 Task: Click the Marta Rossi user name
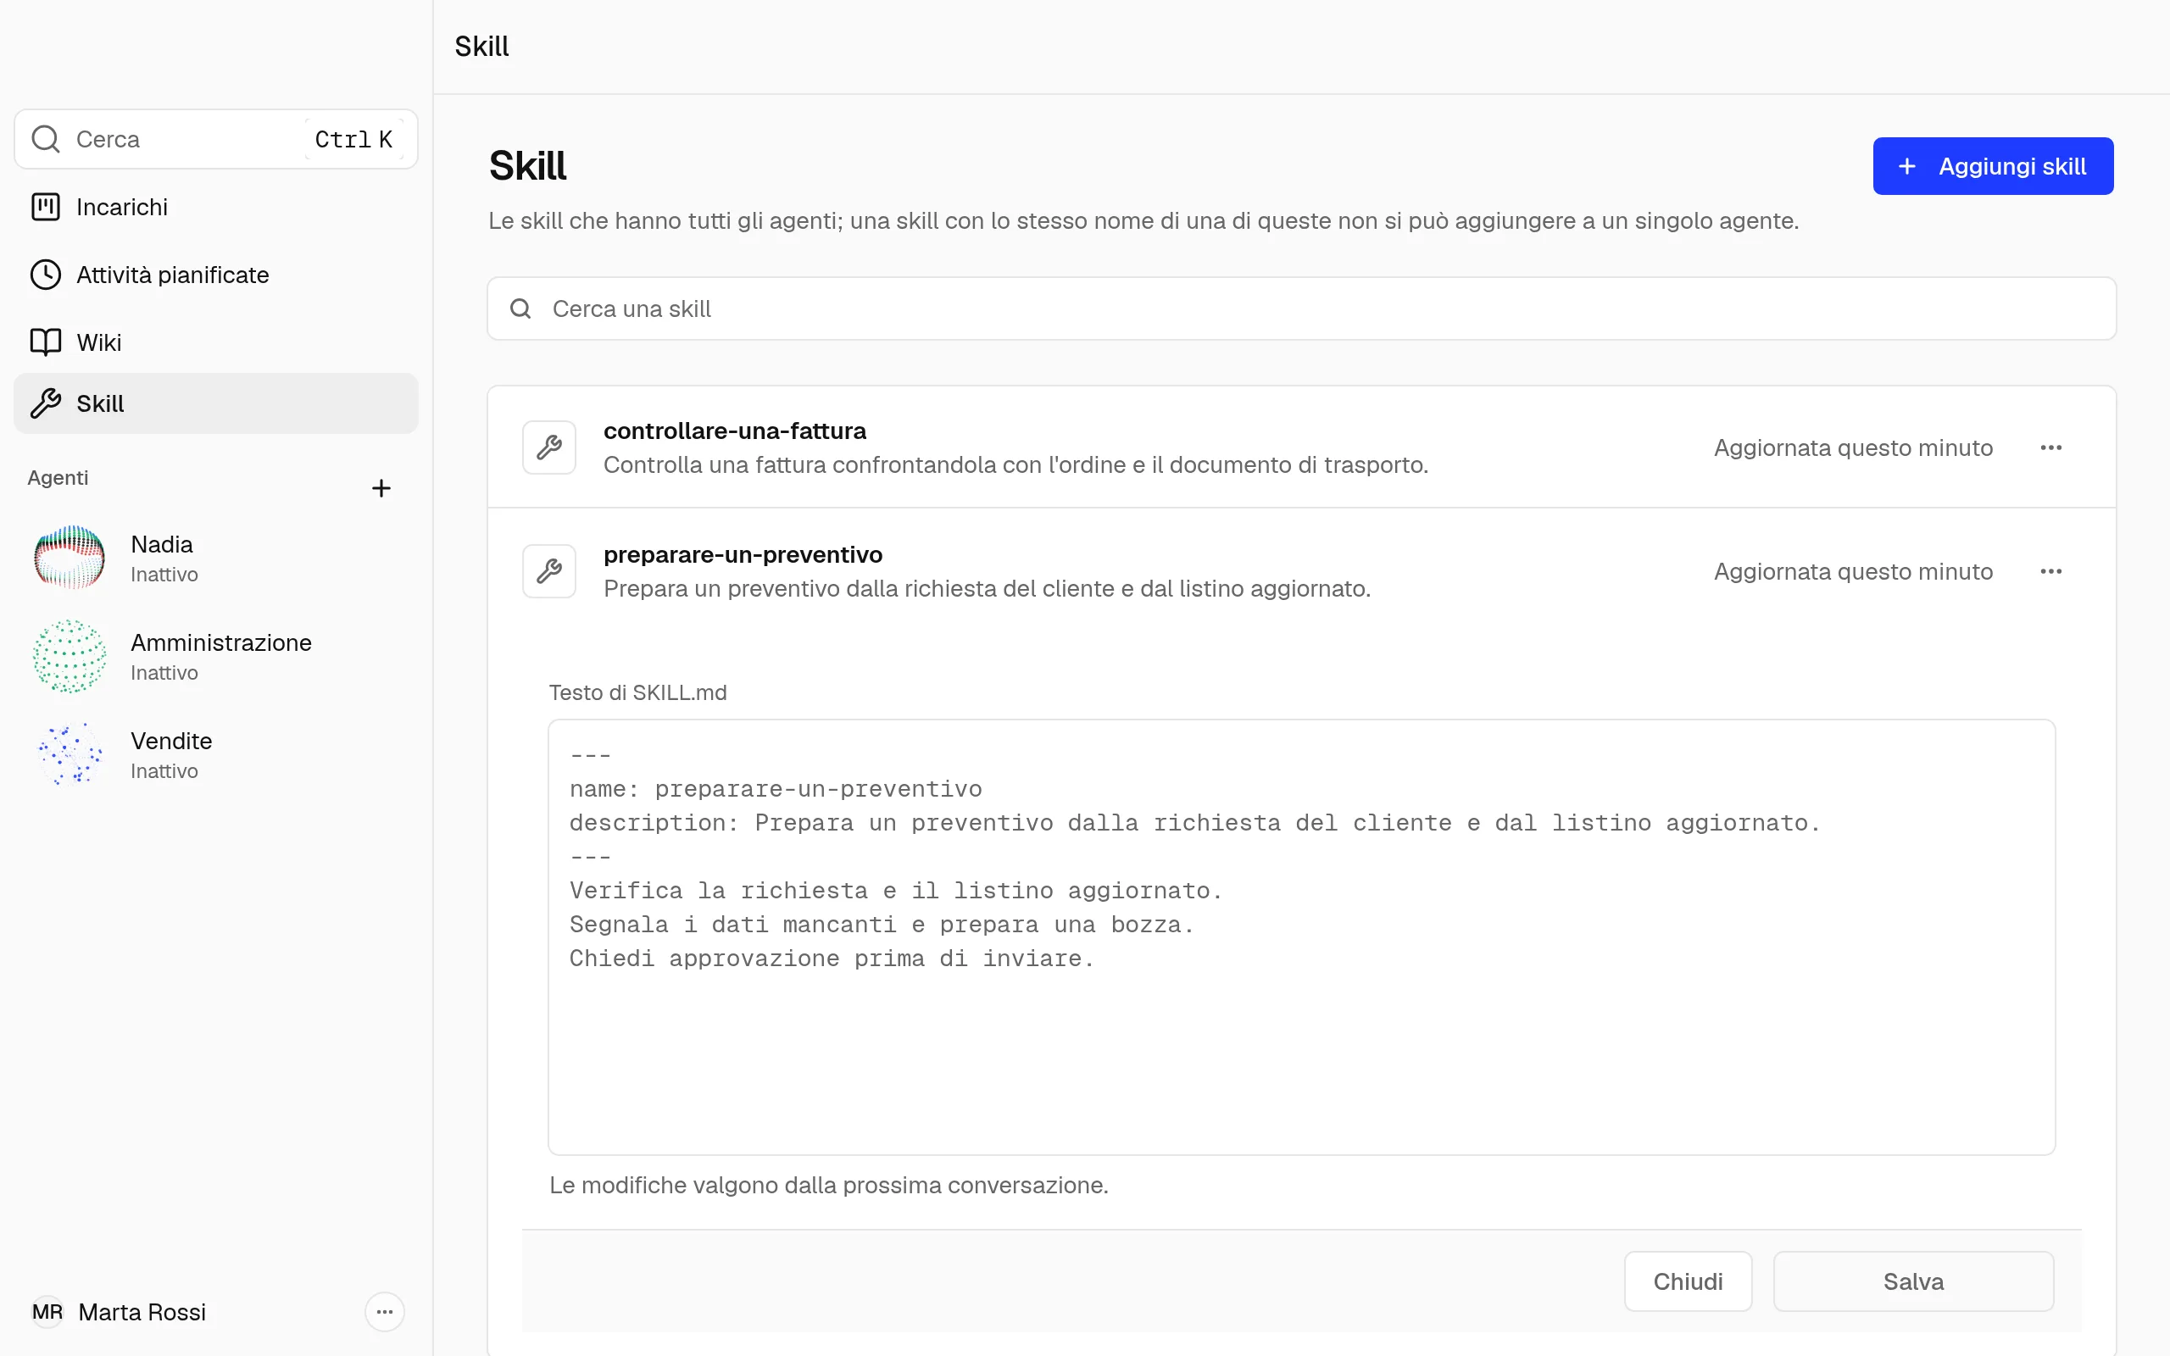142,1312
